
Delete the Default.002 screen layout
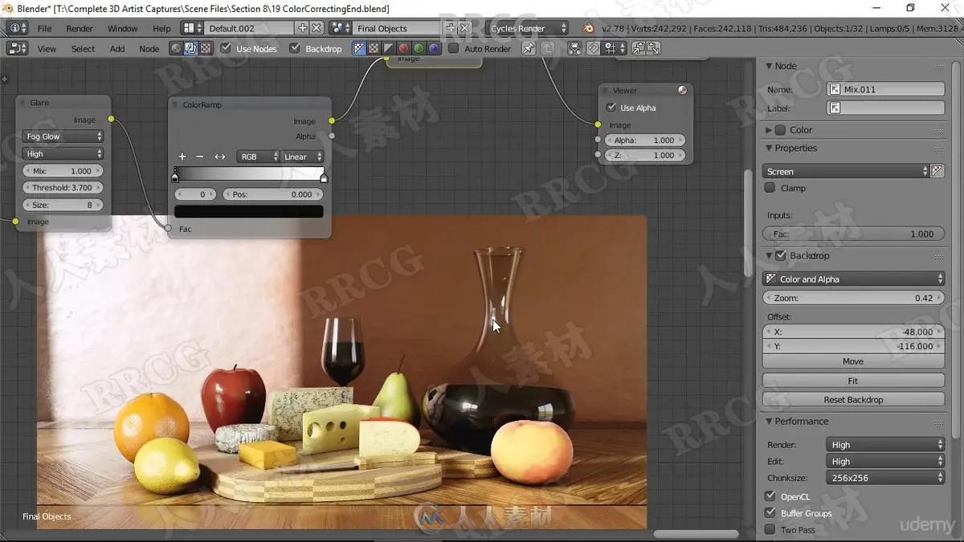[x=317, y=28]
